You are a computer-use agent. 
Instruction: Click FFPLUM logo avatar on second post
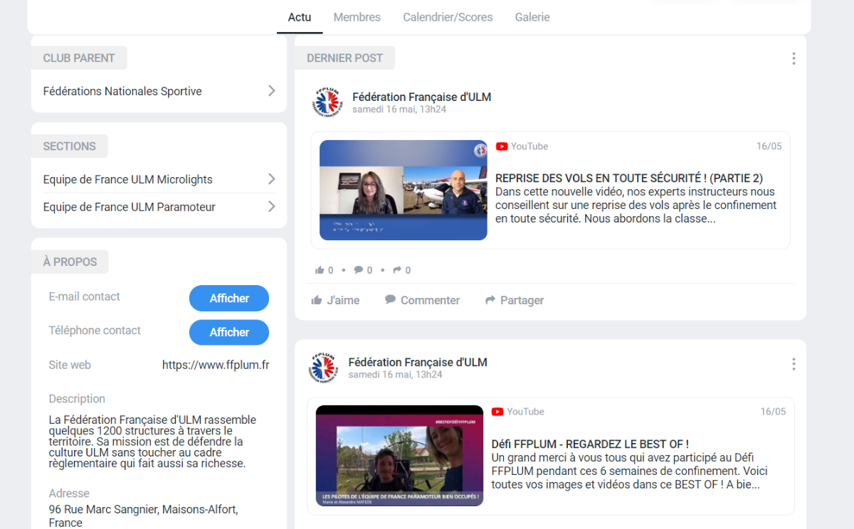323,368
